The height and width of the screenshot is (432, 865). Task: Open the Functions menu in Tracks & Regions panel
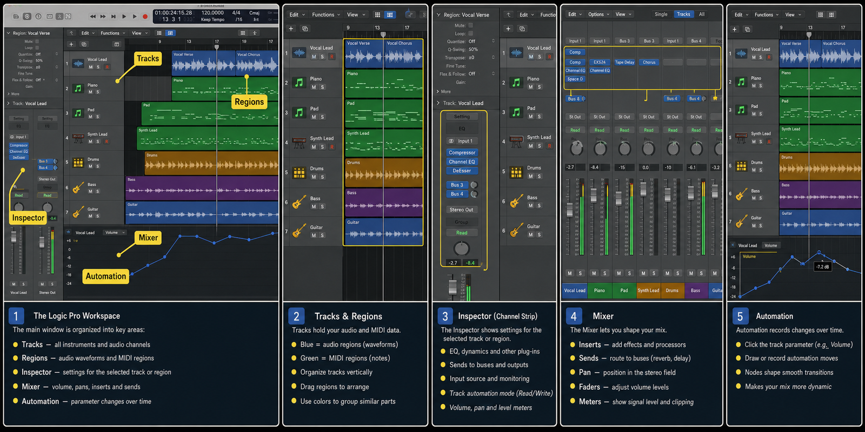(x=326, y=15)
